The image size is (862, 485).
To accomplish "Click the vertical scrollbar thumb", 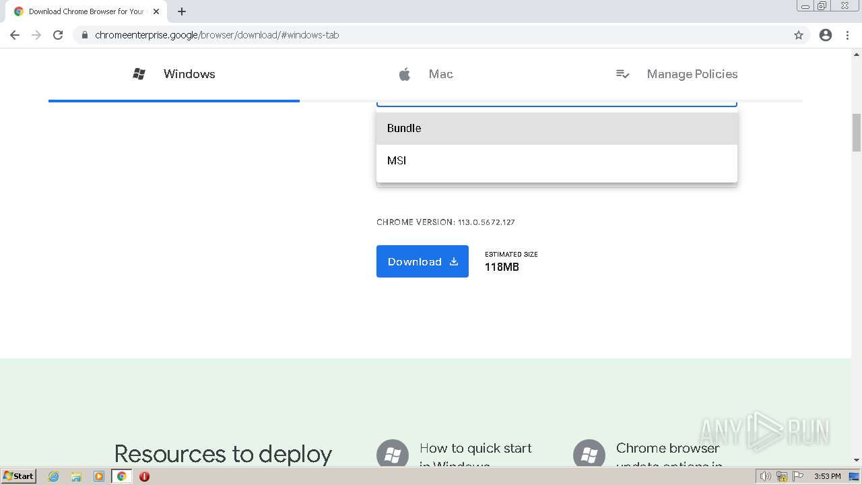I will pos(857,133).
